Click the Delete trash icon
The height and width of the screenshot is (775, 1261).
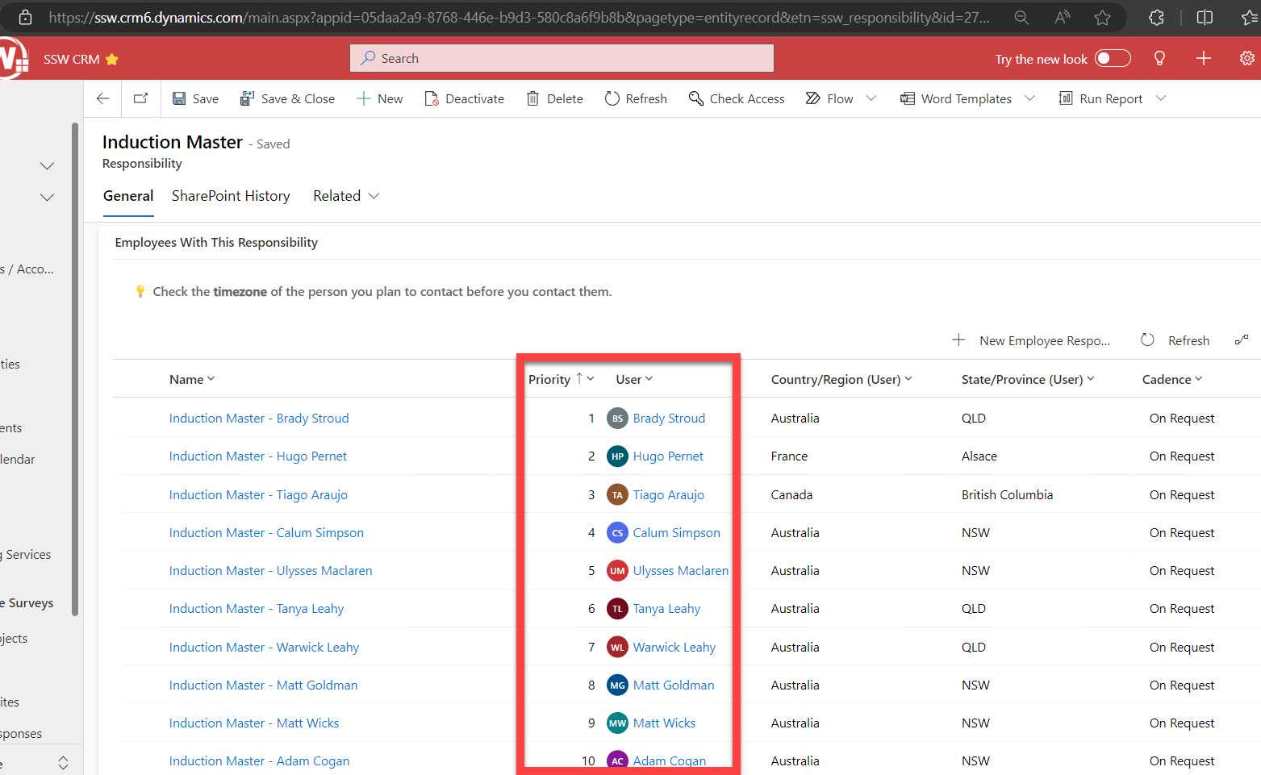532,98
